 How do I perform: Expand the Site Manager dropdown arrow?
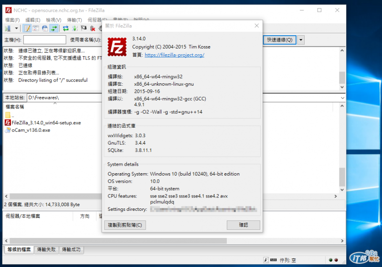16,29
